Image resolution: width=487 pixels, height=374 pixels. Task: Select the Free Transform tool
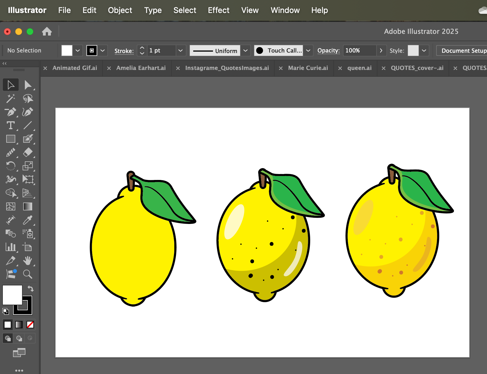[28, 179]
